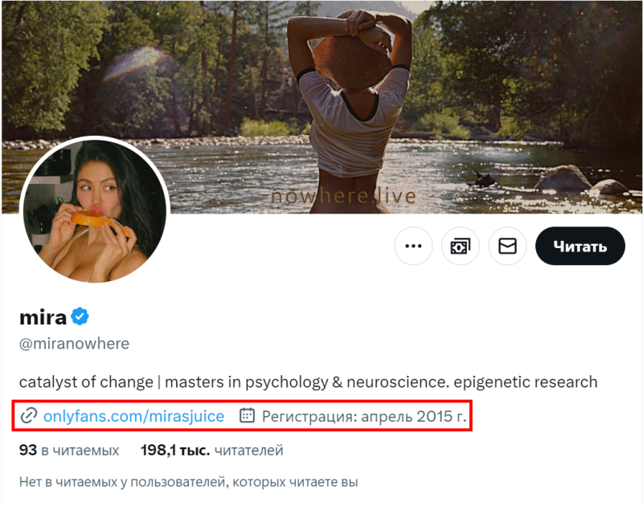Click the calendar icon beside registration date

pos(248,415)
